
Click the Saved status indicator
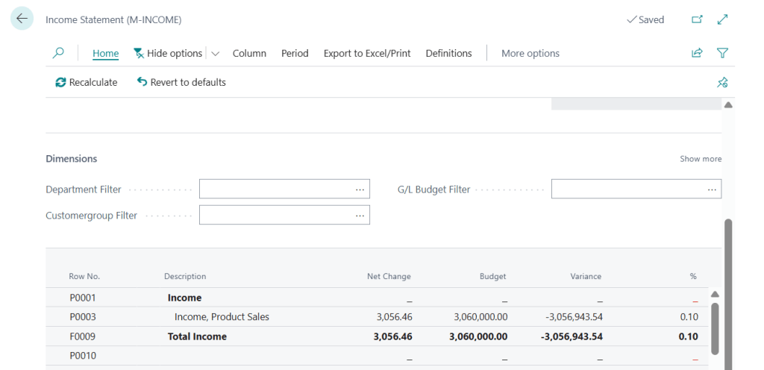[645, 19]
